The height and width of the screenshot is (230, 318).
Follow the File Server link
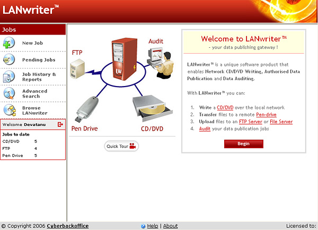click(281, 122)
